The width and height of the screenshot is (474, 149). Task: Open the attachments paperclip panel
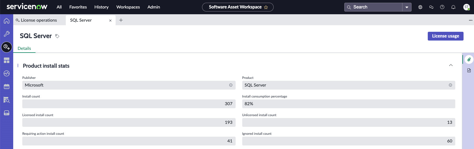pyautogui.click(x=469, y=59)
